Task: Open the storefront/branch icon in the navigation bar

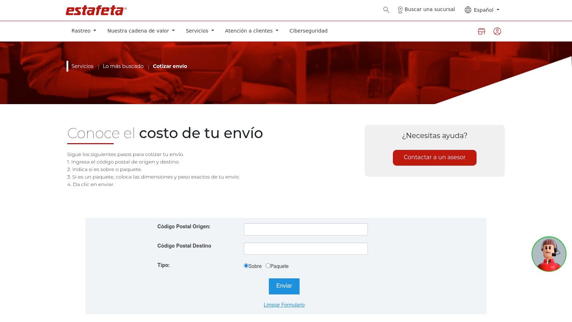Action: click(x=482, y=31)
